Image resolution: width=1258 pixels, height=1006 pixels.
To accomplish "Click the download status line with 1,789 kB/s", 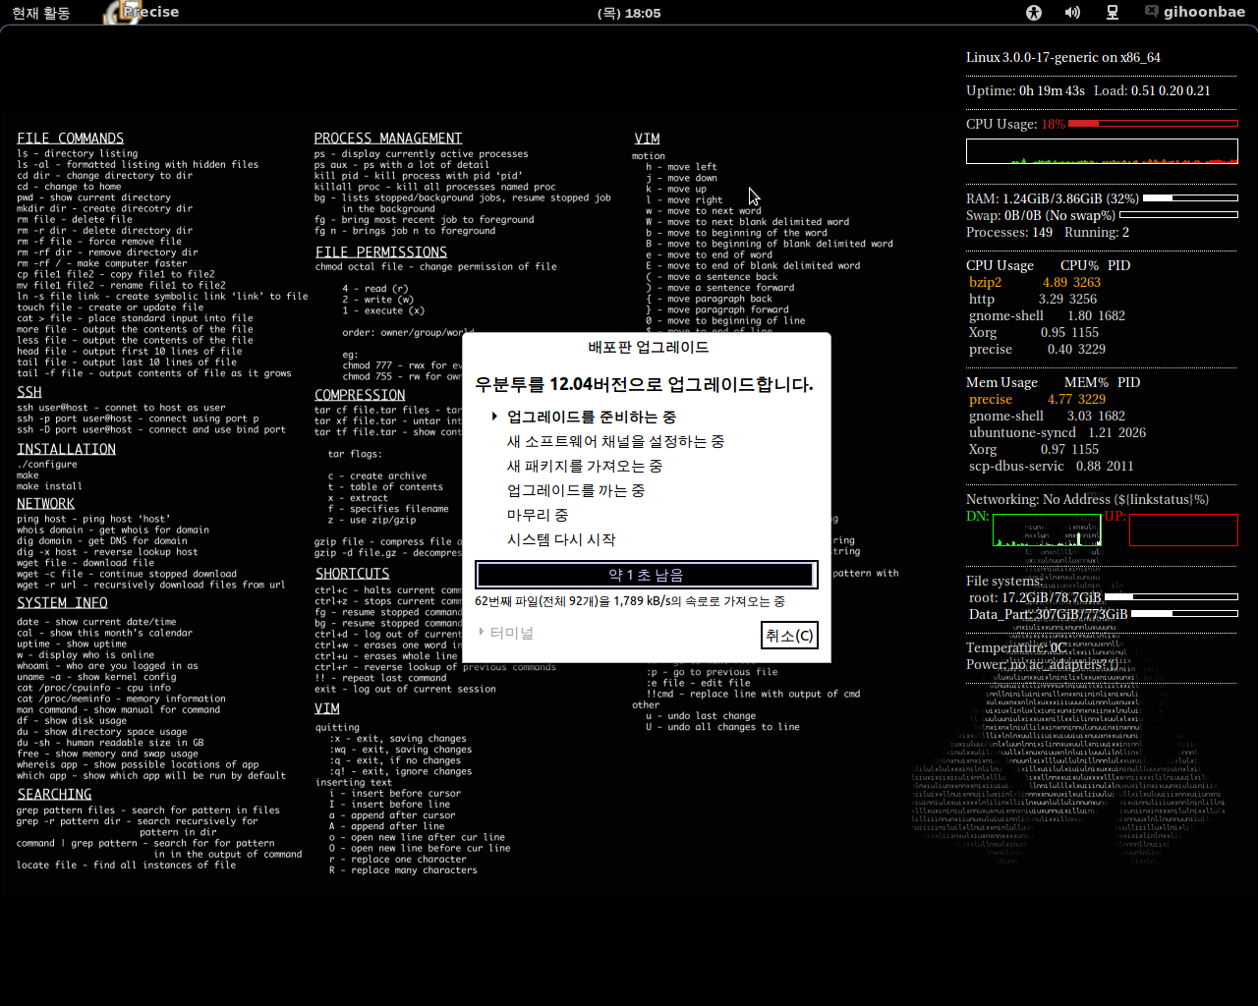I will (x=630, y=600).
